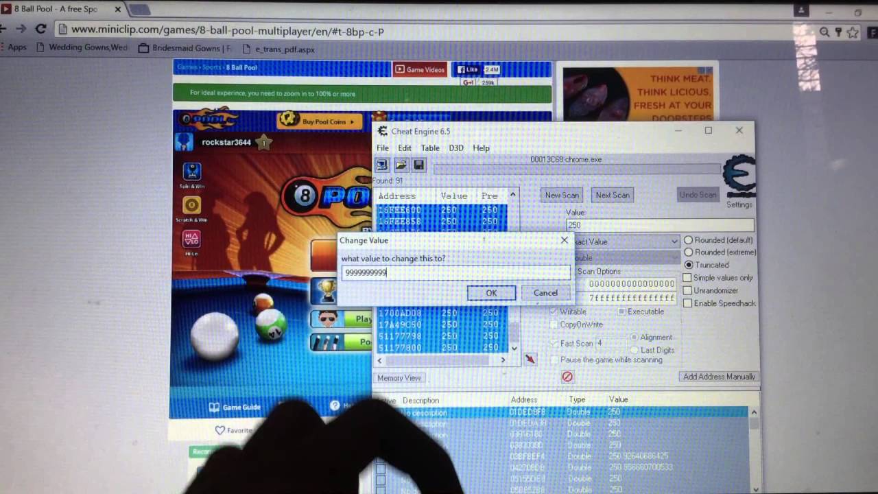Enable Simple values only checkbox
This screenshot has height=494, width=878.
[x=687, y=278]
